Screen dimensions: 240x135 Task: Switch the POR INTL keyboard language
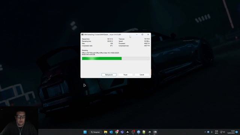pyautogui.click(x=216, y=132)
